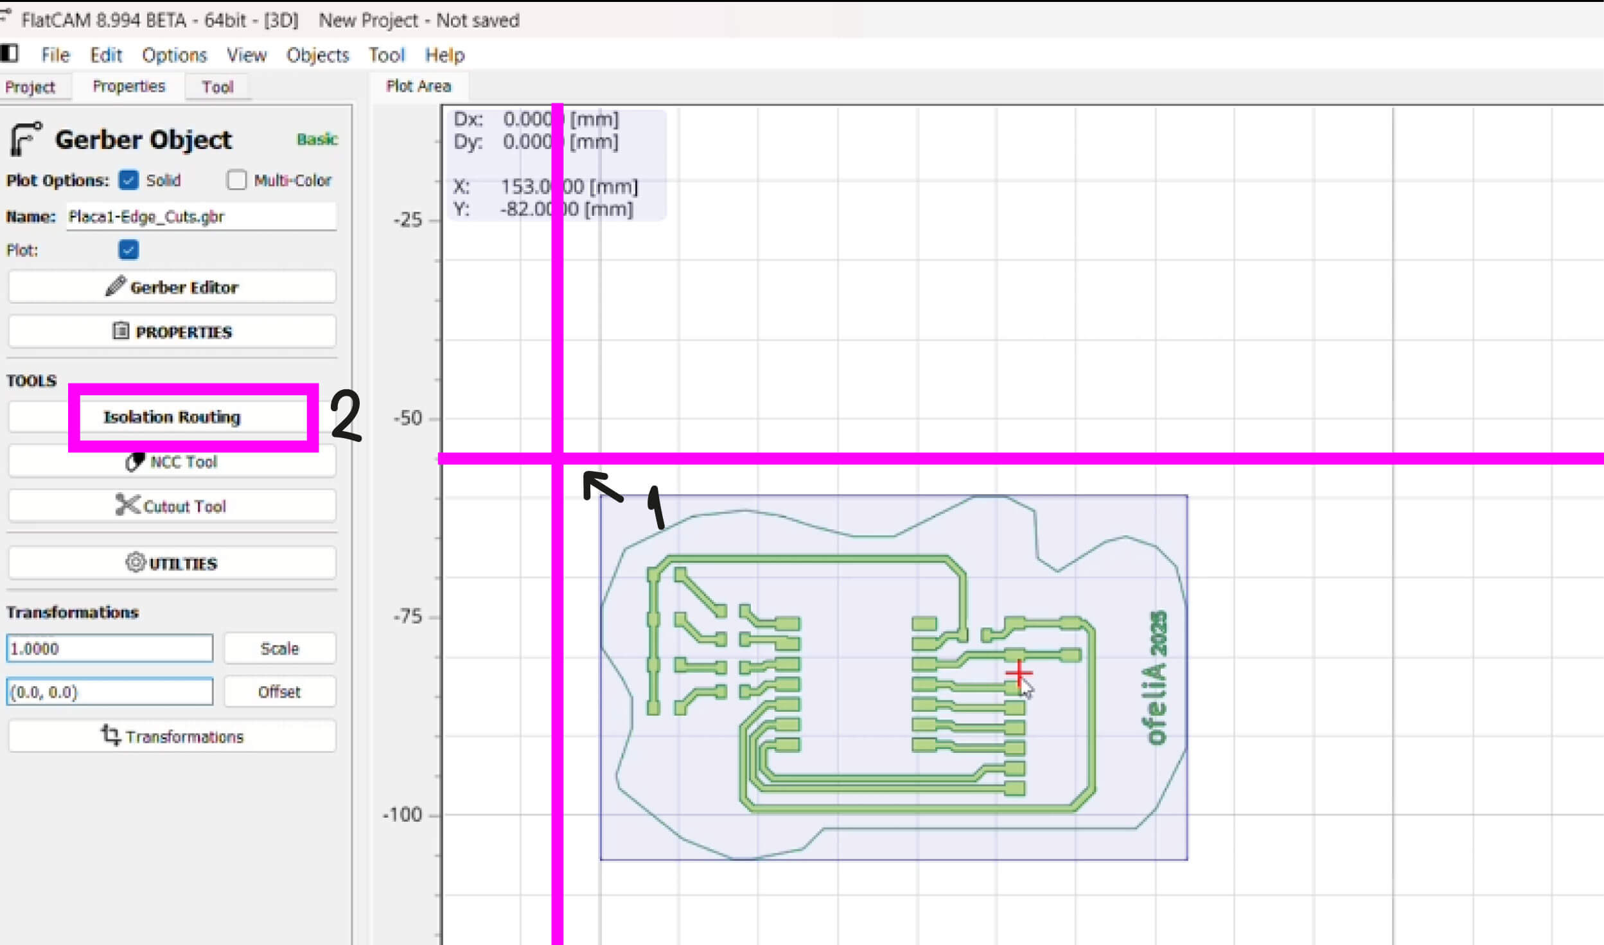Toggle the Solid plot option checkbox
This screenshot has height=945, width=1604.
click(x=128, y=180)
